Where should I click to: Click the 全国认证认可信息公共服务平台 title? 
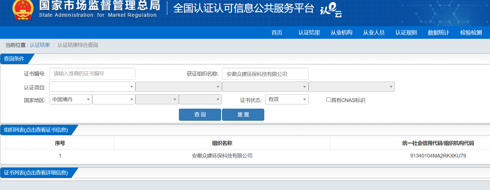click(244, 8)
